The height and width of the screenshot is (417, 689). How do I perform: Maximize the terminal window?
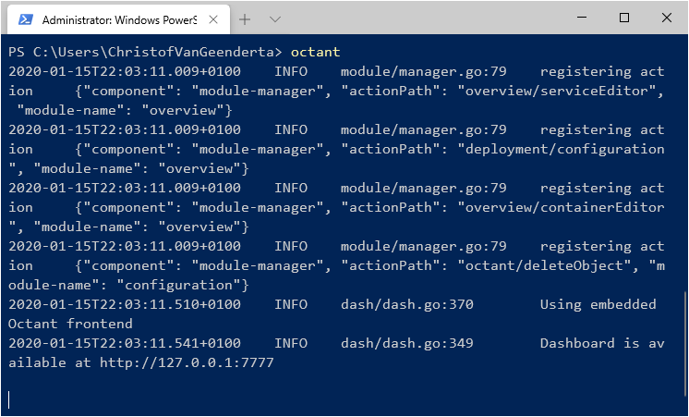(624, 18)
